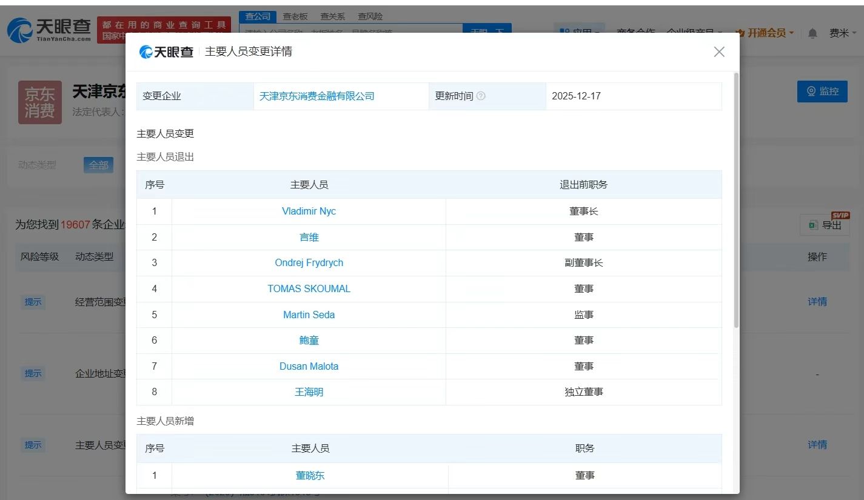Click the 京东消费 company logo thumbnail
Viewport: 864px width, 500px height.
[x=40, y=102]
